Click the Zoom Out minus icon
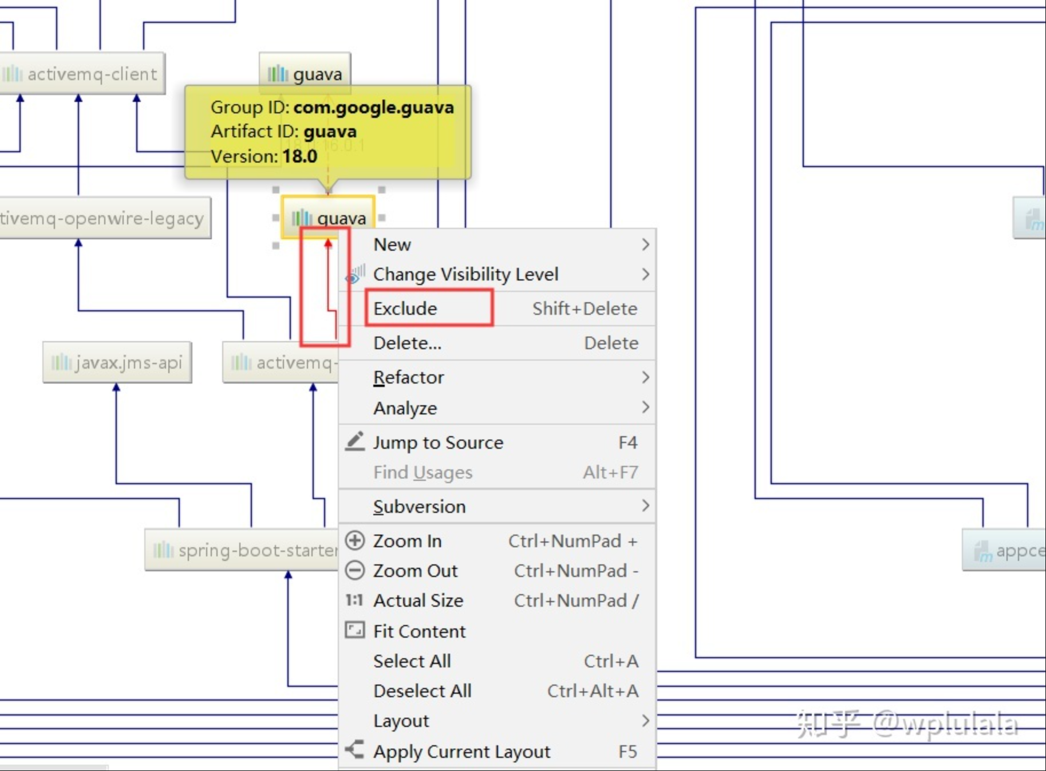The width and height of the screenshot is (1046, 771). (355, 570)
